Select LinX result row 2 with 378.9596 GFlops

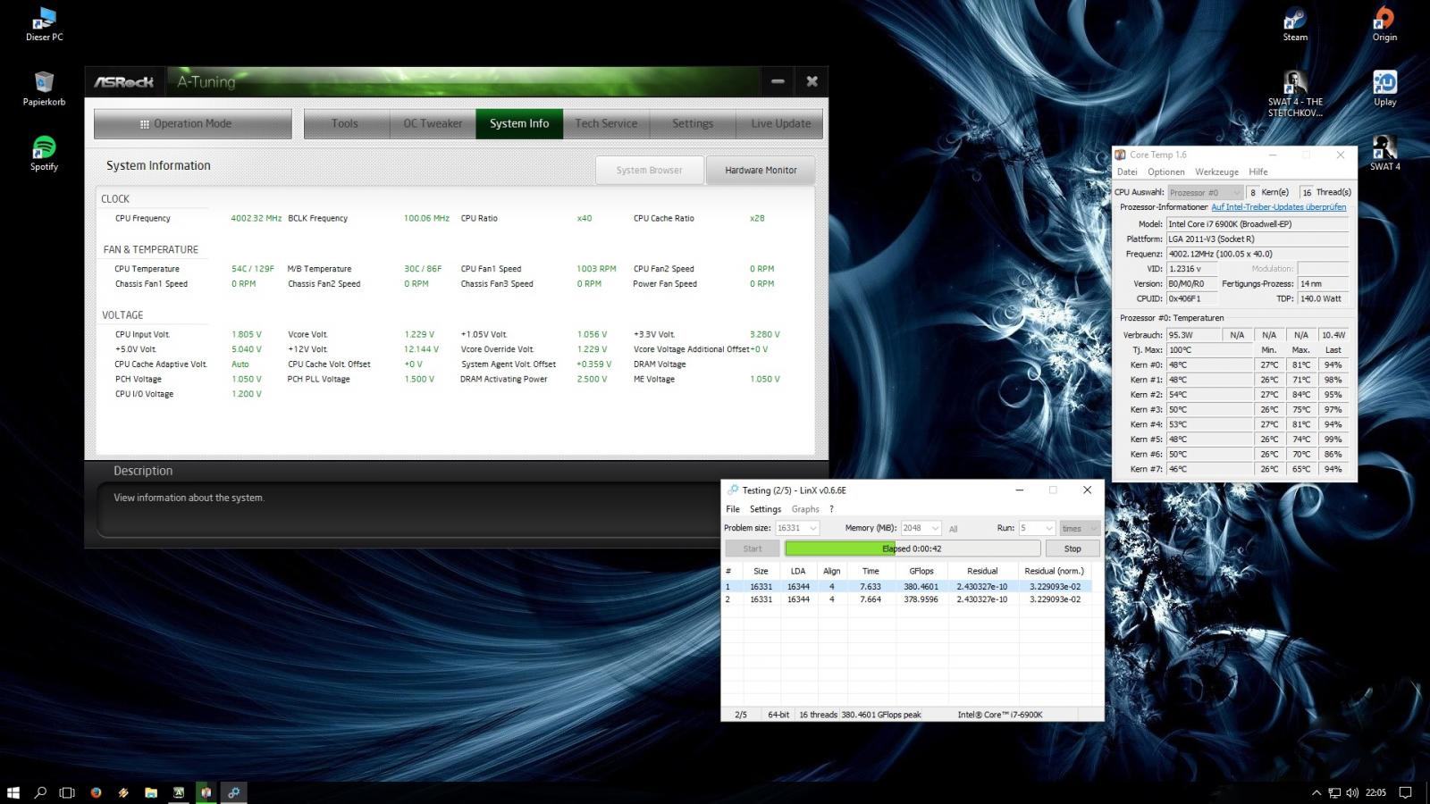(907, 599)
